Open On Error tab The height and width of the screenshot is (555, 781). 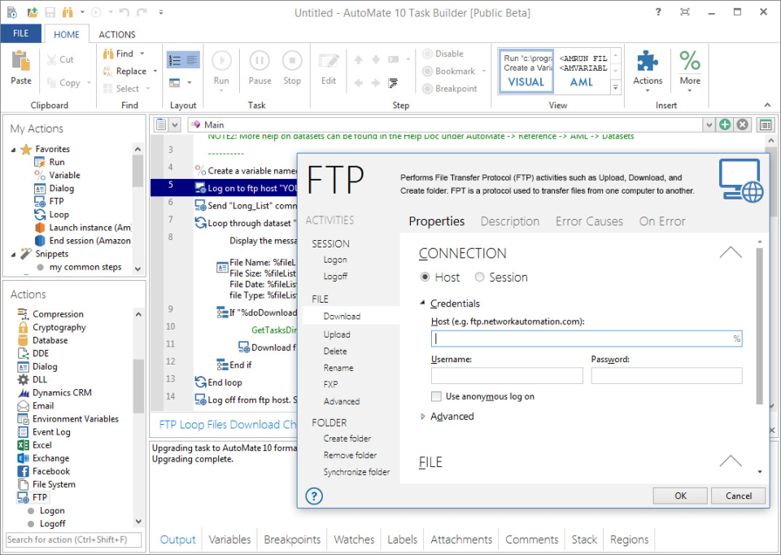click(662, 221)
